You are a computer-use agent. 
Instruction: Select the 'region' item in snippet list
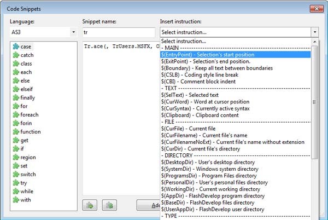tap(28, 157)
